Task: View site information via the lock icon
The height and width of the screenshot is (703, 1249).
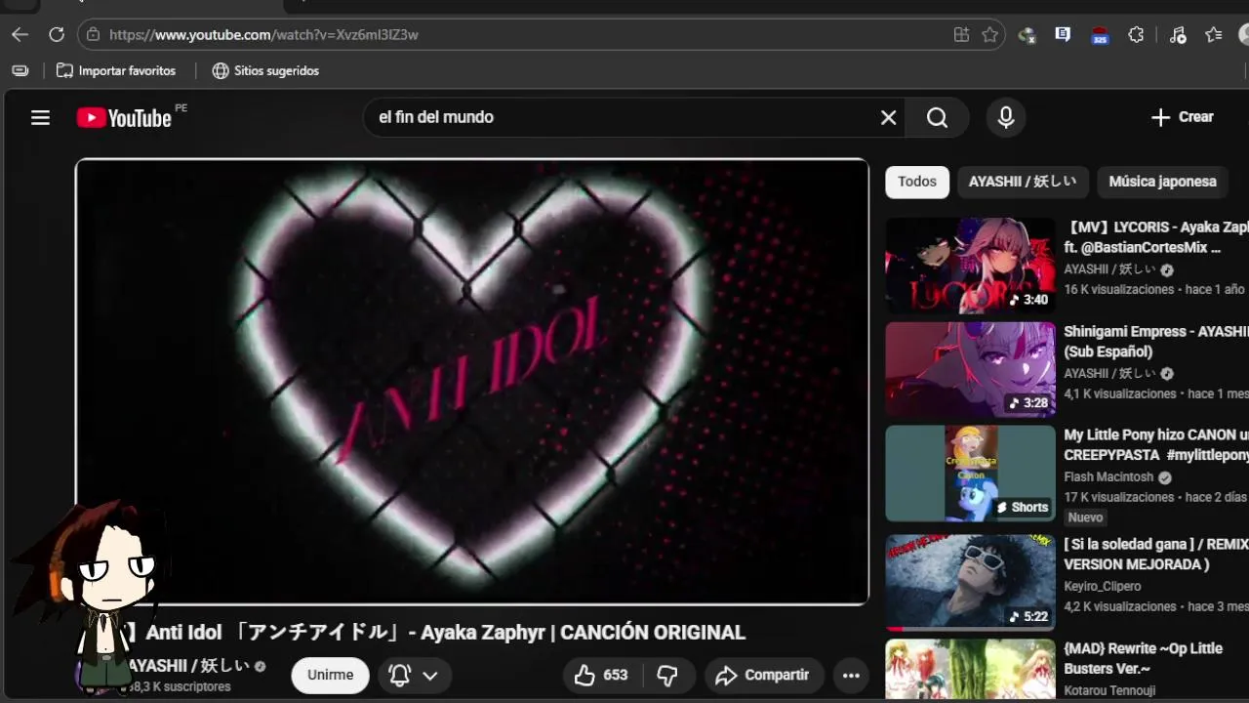Action: [93, 35]
